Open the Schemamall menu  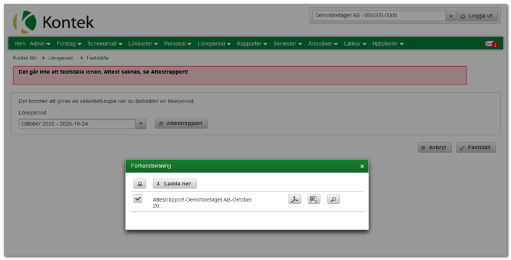104,44
